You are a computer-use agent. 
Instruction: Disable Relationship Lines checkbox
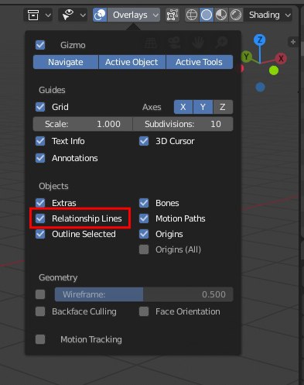40,218
